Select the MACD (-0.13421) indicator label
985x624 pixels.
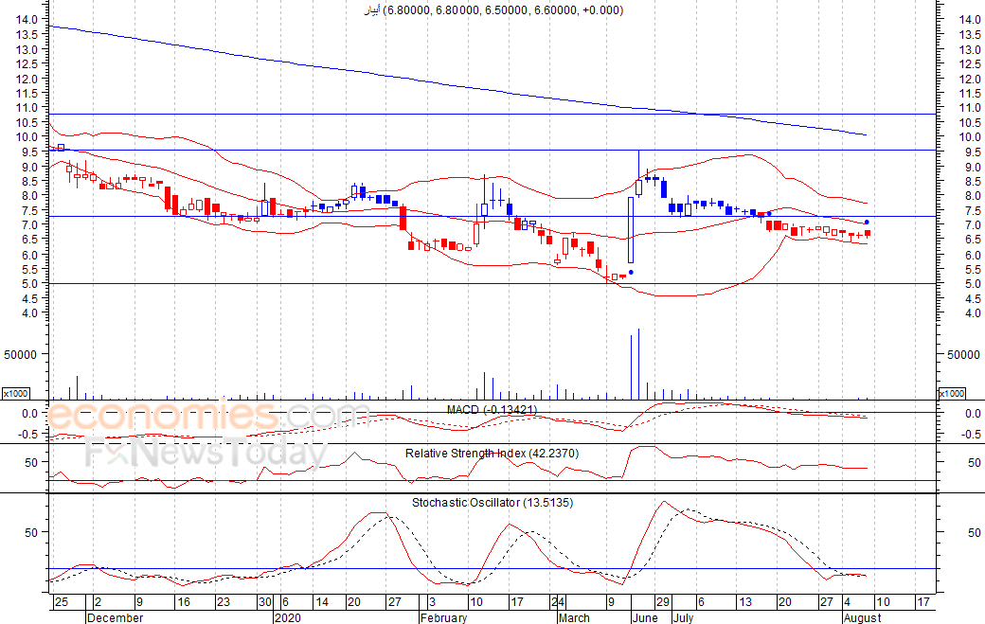pyautogui.click(x=492, y=410)
